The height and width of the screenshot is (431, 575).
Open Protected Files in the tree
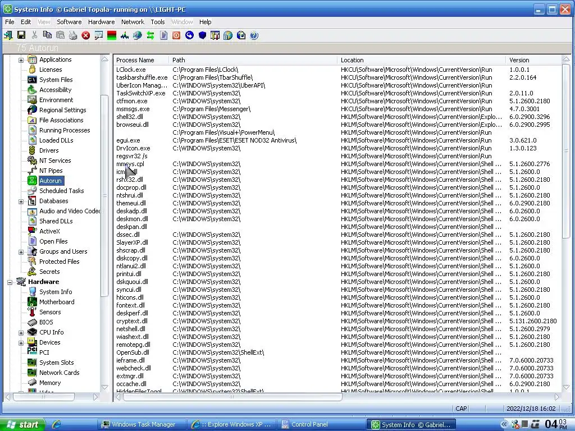60,262
